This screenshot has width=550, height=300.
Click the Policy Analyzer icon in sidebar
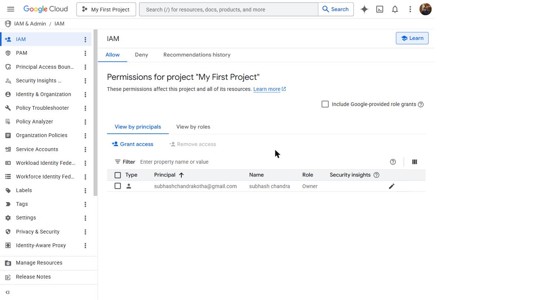tap(8, 122)
